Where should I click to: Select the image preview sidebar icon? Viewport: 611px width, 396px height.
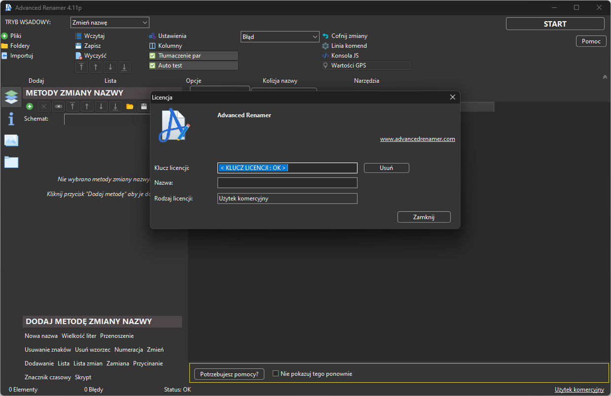(11, 140)
